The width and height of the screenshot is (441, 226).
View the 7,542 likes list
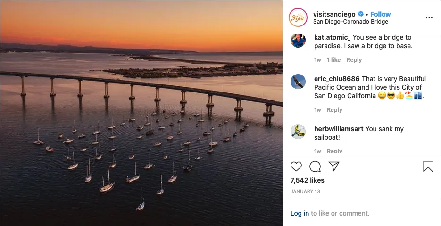[307, 180]
